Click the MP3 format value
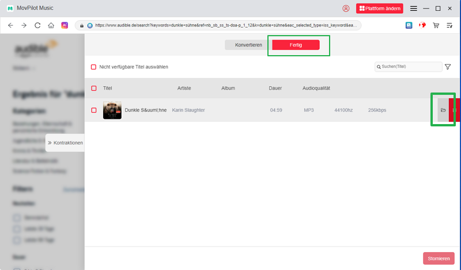Viewport: 461px width, 270px height. tap(309, 110)
